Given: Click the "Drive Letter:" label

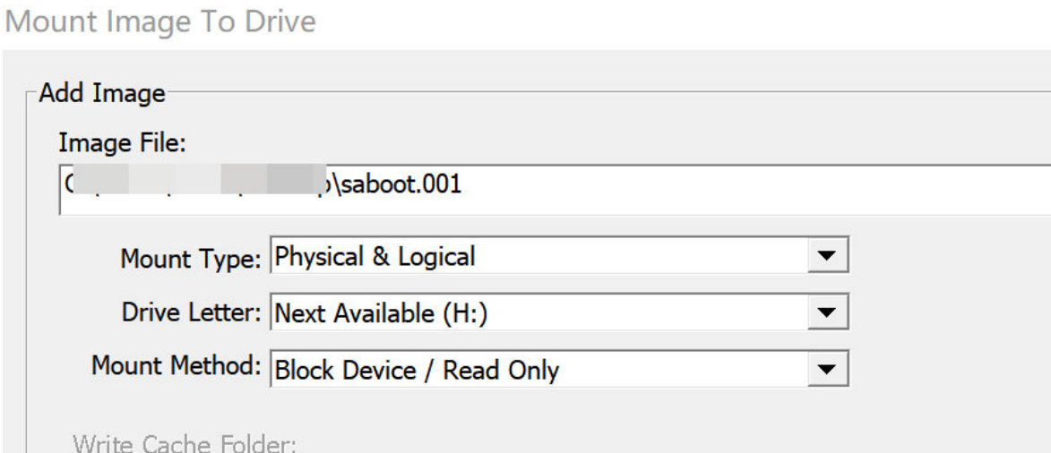Looking at the screenshot, I should point(192,312).
